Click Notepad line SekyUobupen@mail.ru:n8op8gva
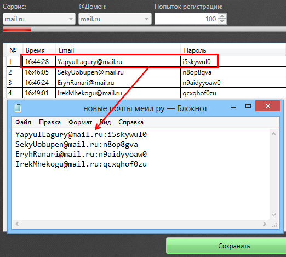This screenshot has height=257, width=286. pyautogui.click(x=77, y=144)
